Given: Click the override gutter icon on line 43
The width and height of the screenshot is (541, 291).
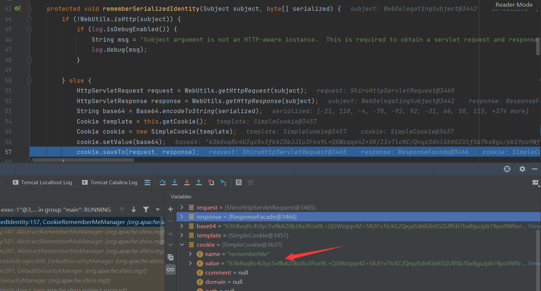Looking at the screenshot, I should (18, 8).
